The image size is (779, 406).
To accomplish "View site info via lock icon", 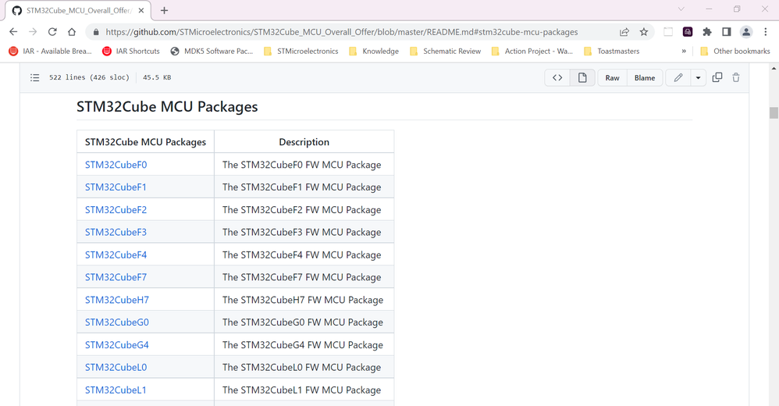I will click(96, 32).
